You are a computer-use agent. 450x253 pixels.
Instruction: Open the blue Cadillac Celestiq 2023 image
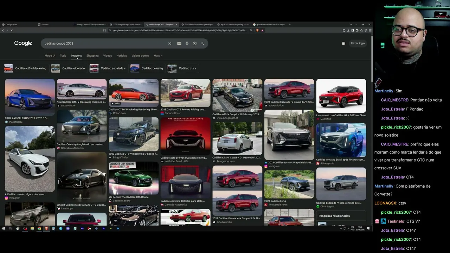coord(30,97)
